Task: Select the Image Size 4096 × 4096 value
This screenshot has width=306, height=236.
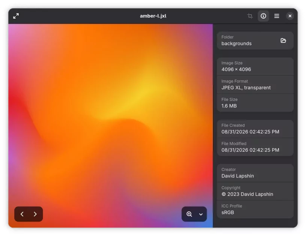Action: [x=236, y=69]
